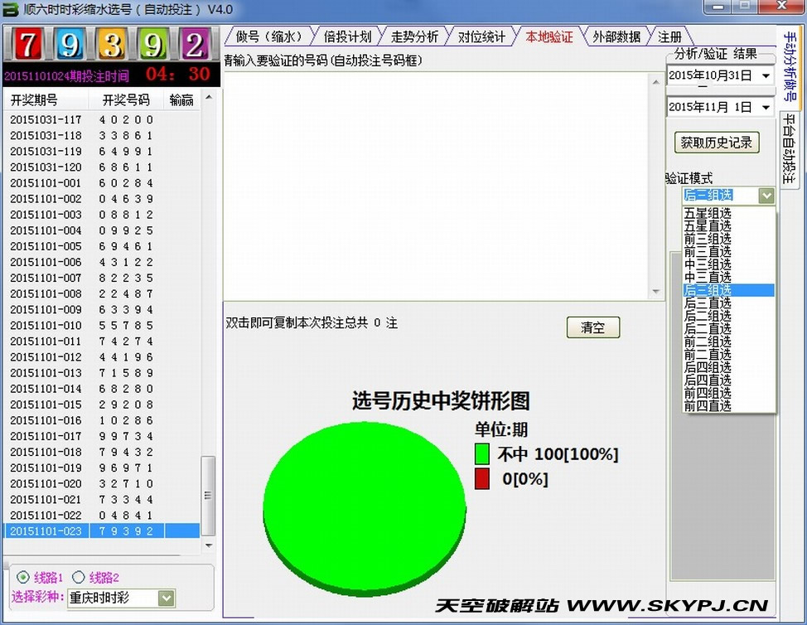Click the 获取历史记录 button
Image resolution: width=807 pixels, height=625 pixels.
coord(717,143)
